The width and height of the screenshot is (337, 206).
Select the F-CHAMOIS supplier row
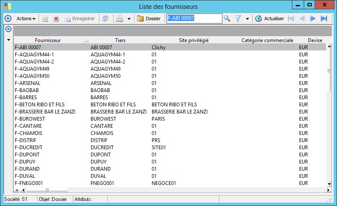tap(170, 133)
